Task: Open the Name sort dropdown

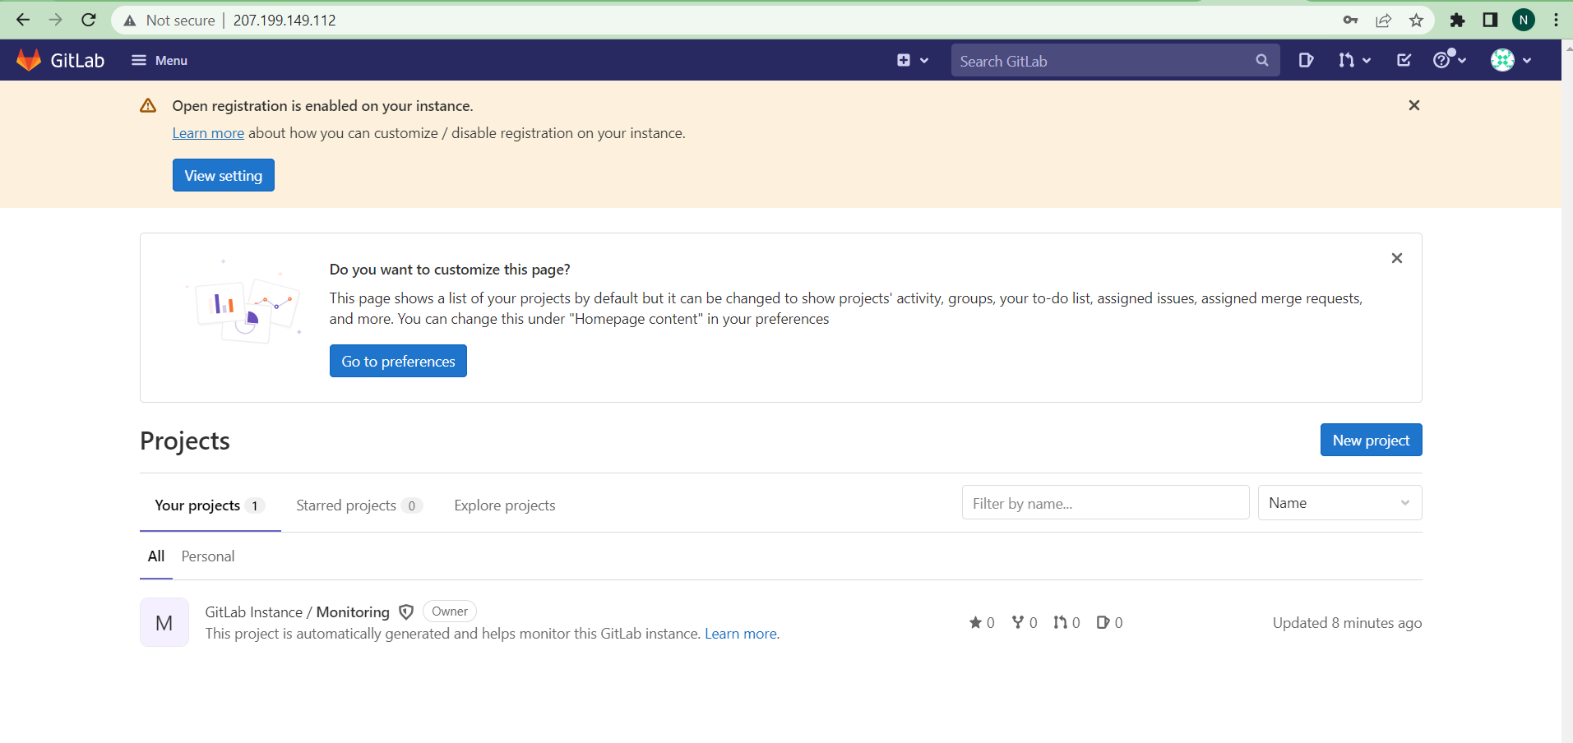Action: 1340,503
